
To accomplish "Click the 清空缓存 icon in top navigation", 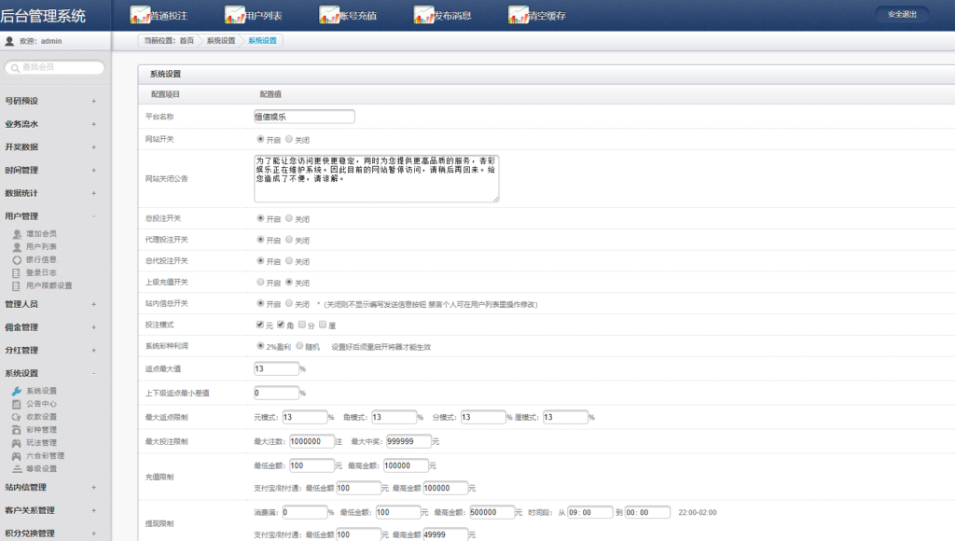I will [518, 15].
